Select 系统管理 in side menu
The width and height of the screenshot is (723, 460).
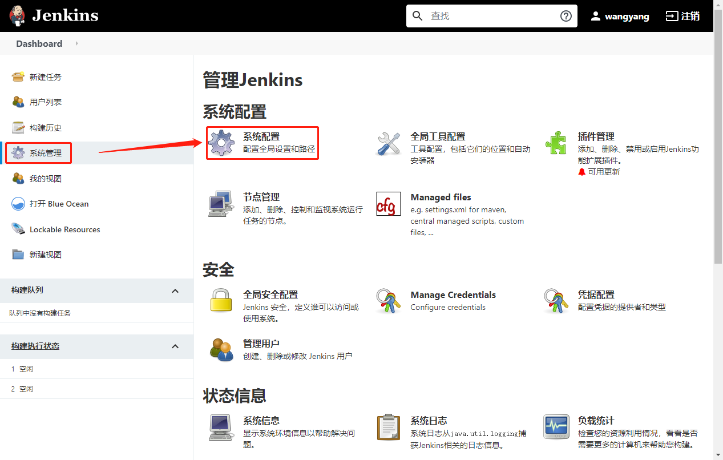[46, 153]
